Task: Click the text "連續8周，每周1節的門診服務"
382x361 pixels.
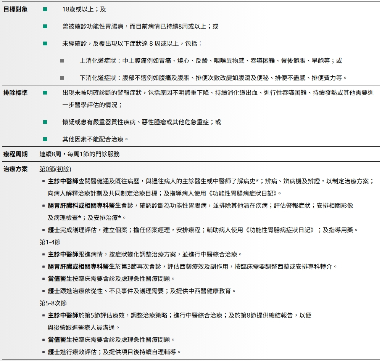Action: click(x=80, y=154)
